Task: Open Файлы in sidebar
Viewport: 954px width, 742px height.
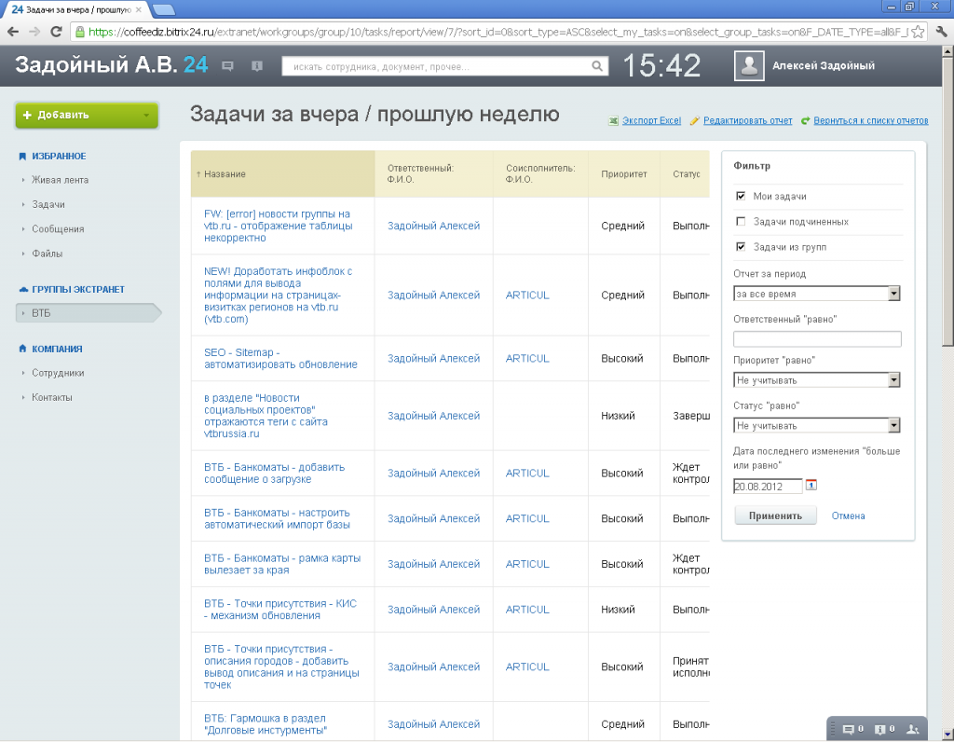Action: (x=47, y=254)
